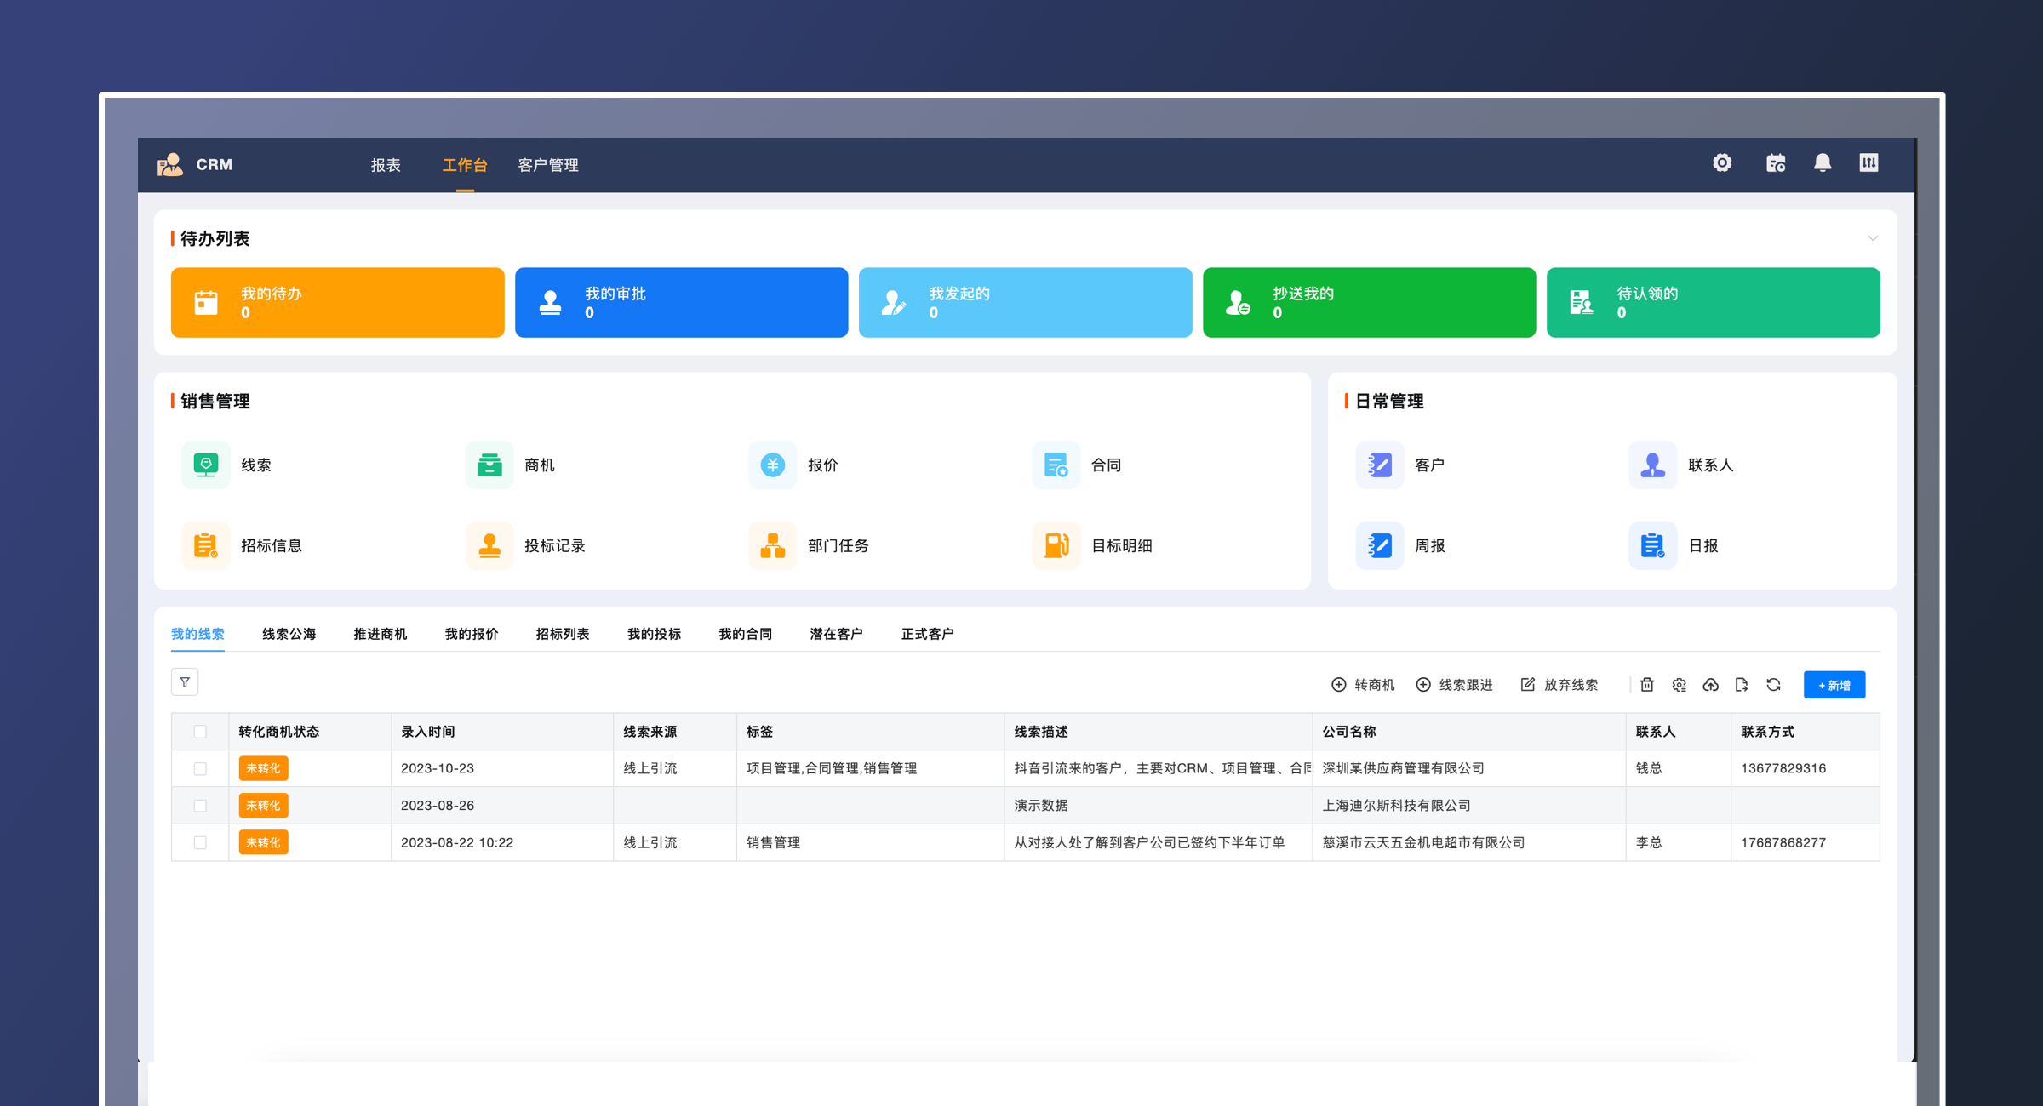Click the refresh icon above the table

click(1773, 685)
